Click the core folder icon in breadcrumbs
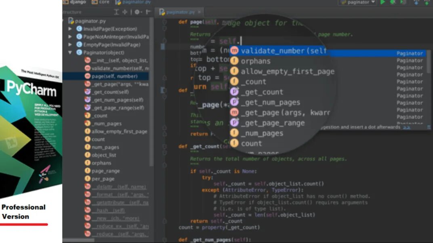 (x=95, y=2)
